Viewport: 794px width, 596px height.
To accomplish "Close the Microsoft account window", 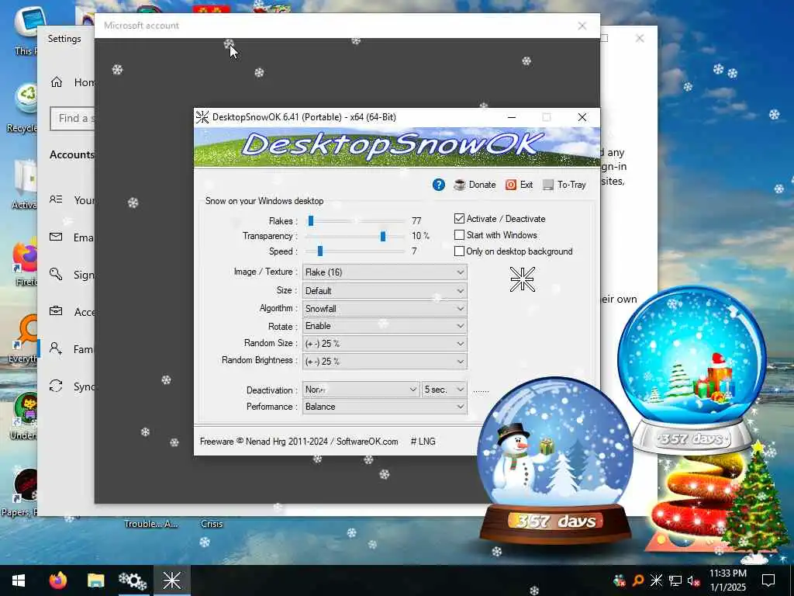I will click(582, 26).
